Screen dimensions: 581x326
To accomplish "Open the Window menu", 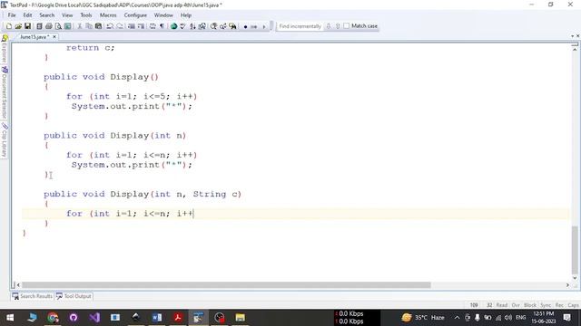I will (163, 15).
